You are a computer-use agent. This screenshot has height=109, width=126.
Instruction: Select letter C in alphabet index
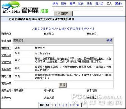click(39, 29)
